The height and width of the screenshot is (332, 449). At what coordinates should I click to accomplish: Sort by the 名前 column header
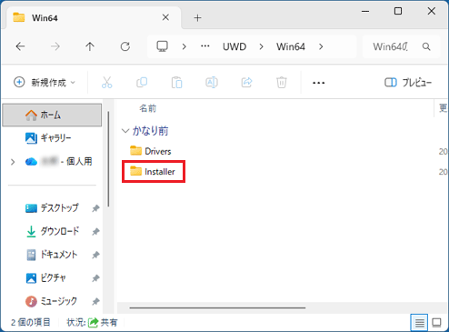click(x=148, y=108)
